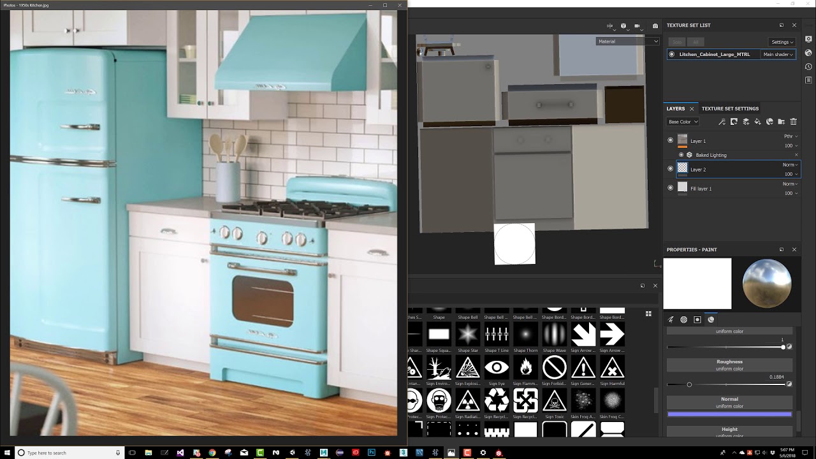Click the metallic slider handle
This screenshot has width=816, height=459.
click(x=783, y=347)
